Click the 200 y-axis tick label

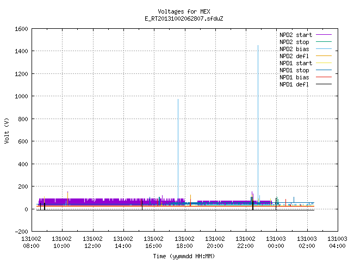click(23, 187)
